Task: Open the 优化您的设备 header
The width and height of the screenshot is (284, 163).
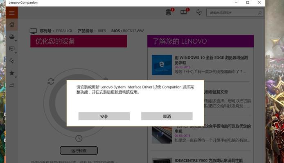Action: pos(79,41)
